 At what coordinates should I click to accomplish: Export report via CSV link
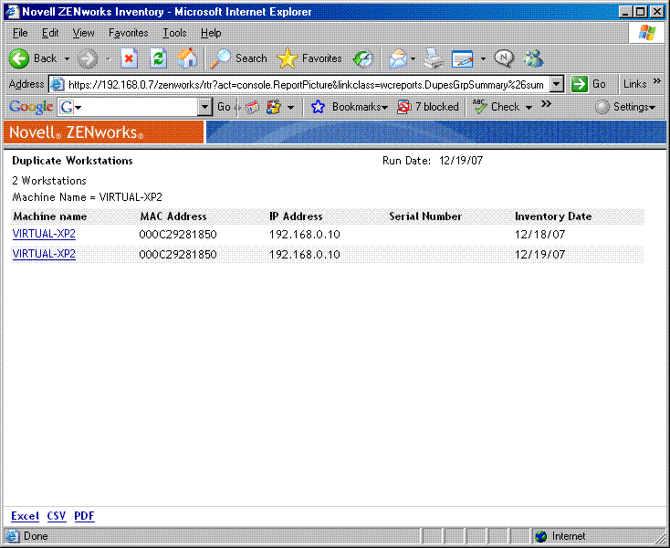tap(57, 516)
